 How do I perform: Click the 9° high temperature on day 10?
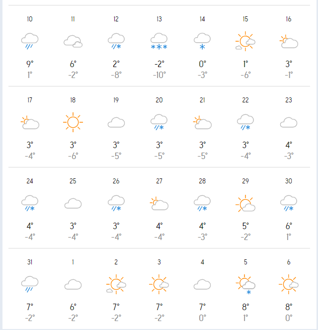[30, 64]
